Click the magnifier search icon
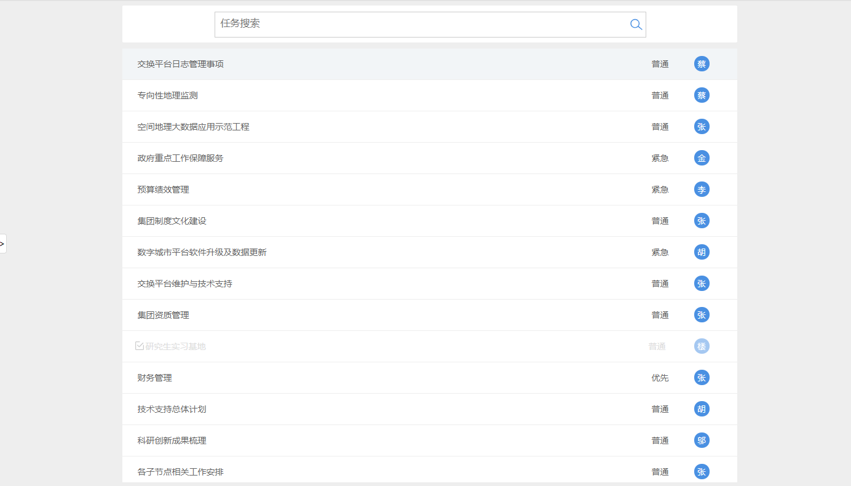851x486 pixels. pyautogui.click(x=636, y=25)
